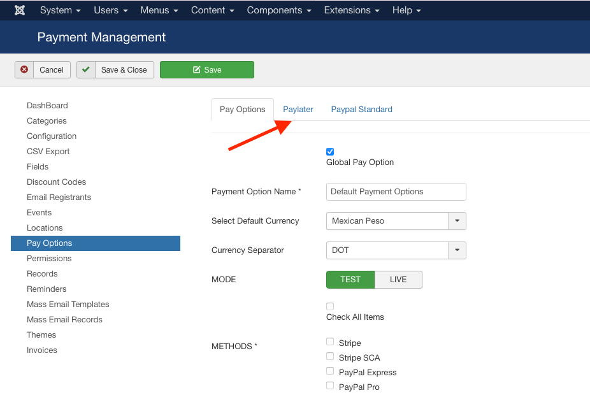The width and height of the screenshot is (590, 395).
Task: Open the Extensions menu
Action: pyautogui.click(x=351, y=10)
